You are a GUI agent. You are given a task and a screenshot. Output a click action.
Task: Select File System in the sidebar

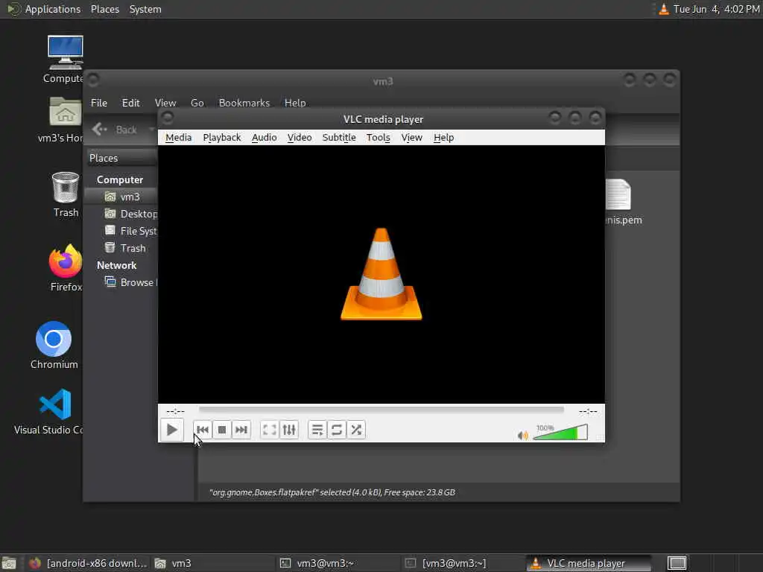pyautogui.click(x=130, y=231)
